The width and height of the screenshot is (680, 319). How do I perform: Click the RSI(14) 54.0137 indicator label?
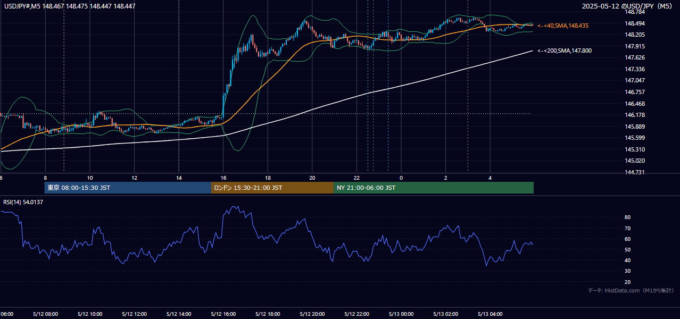click(x=23, y=202)
